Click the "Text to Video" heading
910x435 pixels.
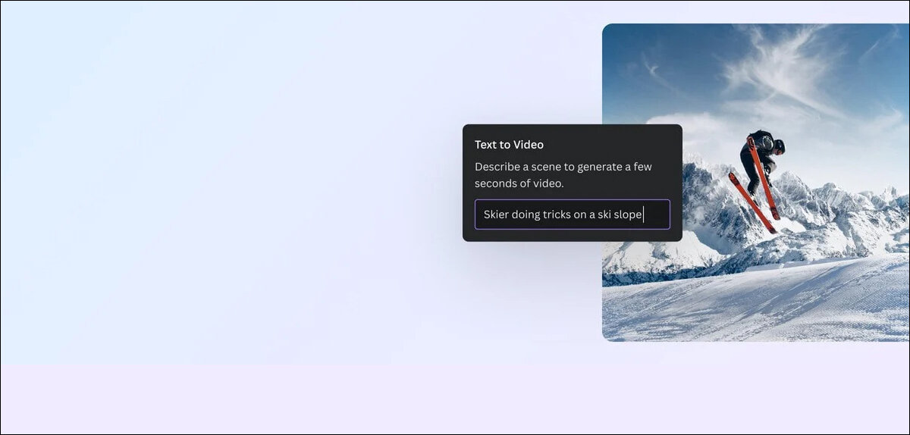[x=509, y=145]
